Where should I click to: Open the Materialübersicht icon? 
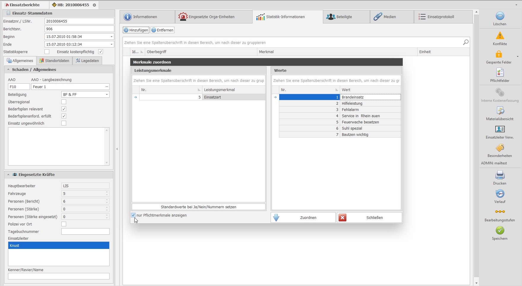pyautogui.click(x=500, y=111)
